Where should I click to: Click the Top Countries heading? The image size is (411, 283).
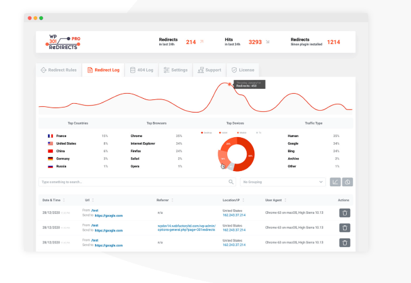click(78, 123)
